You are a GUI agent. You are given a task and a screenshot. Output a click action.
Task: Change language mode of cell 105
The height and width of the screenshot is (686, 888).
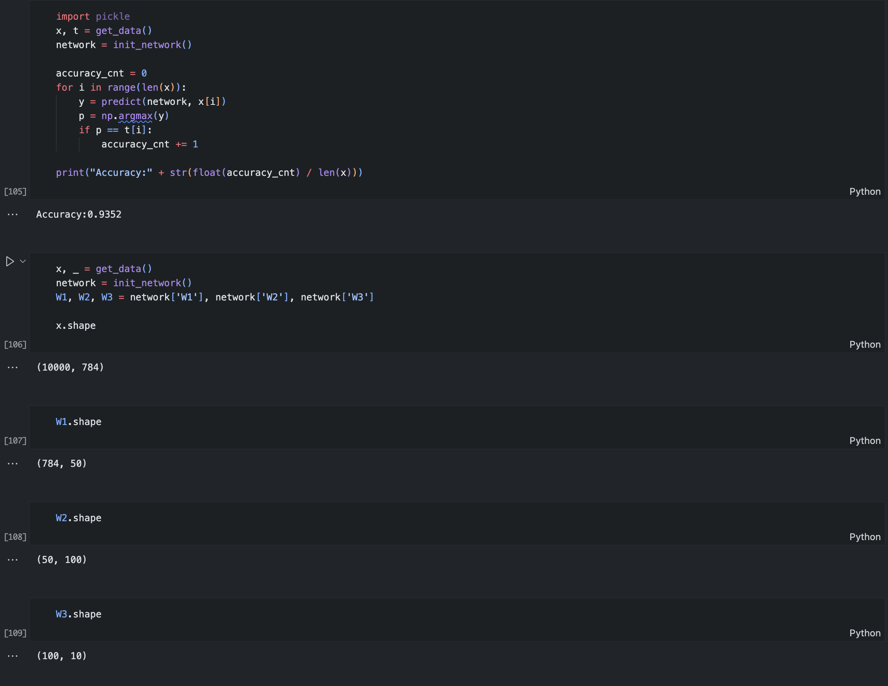tap(864, 192)
